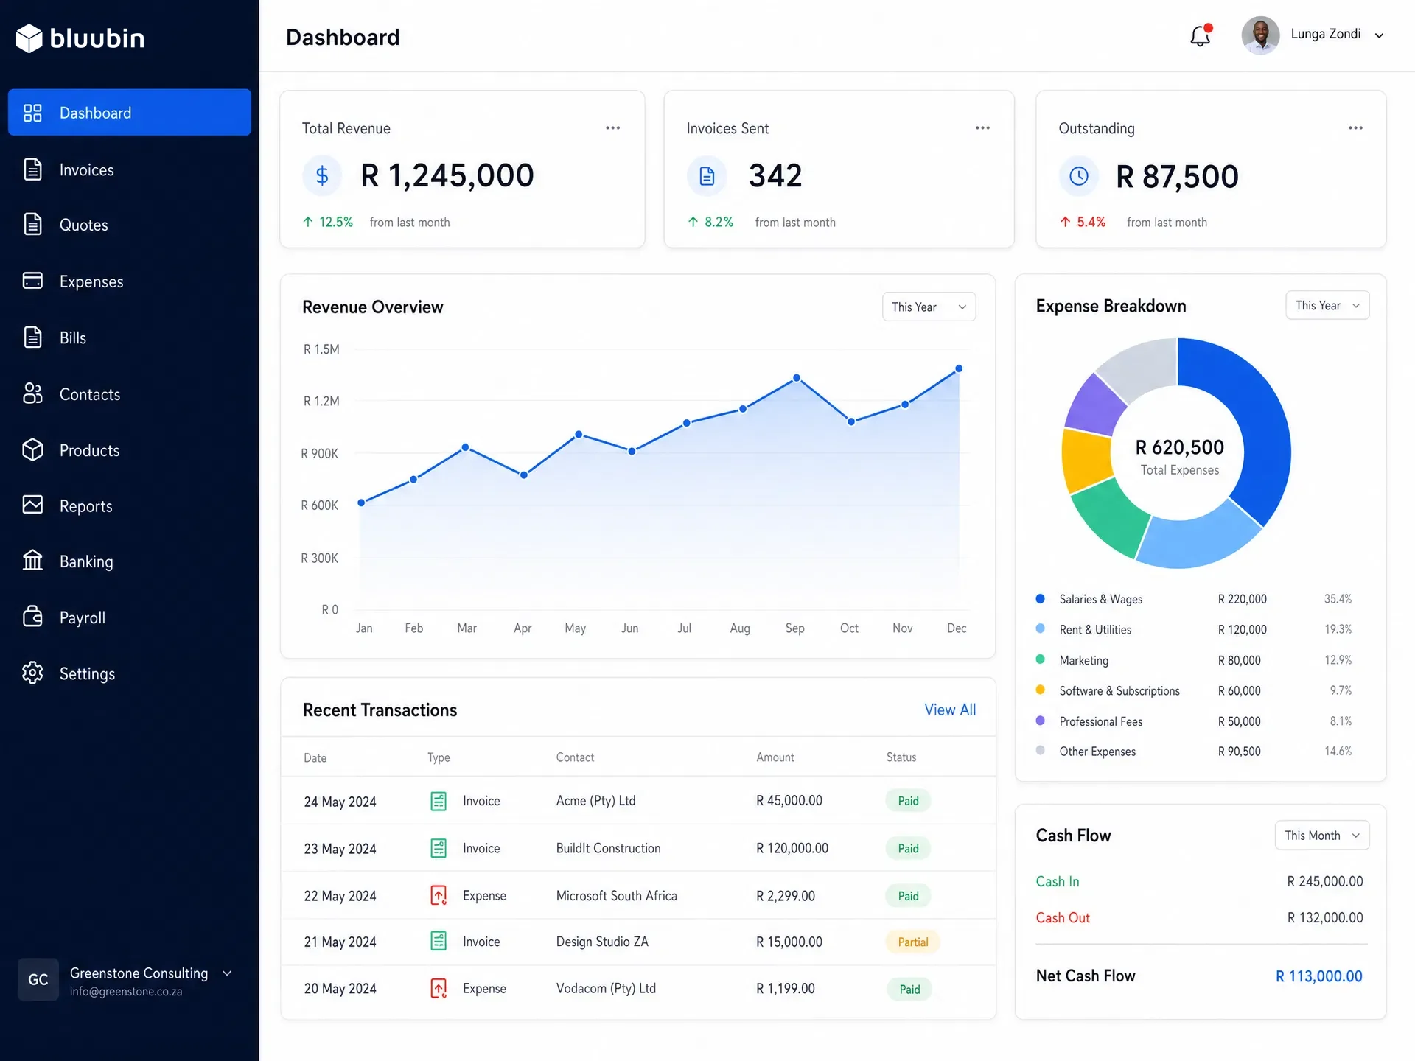The width and height of the screenshot is (1415, 1061).
Task: Click Software & Subscriptions yellow legend dot
Action: [x=1040, y=690]
